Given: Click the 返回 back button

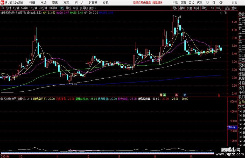Looking at the screenshot, I should (234, 8).
